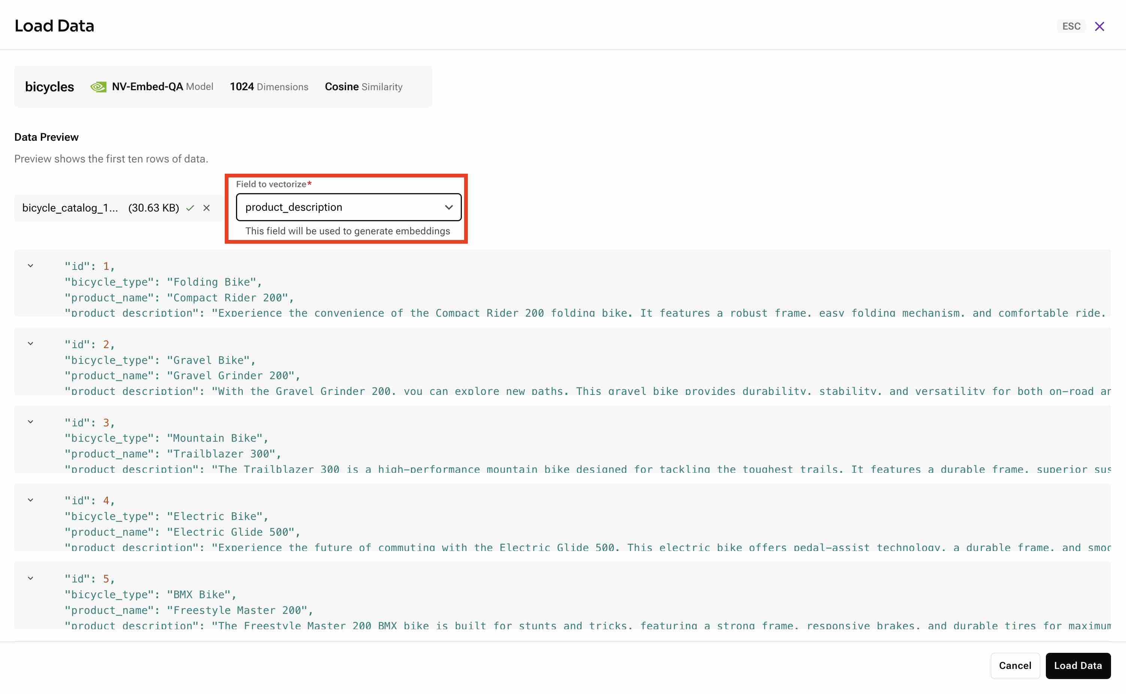The height and width of the screenshot is (694, 1126).
Task: Click the NVIDIA NV-Embed-QA model icon
Action: [98, 87]
